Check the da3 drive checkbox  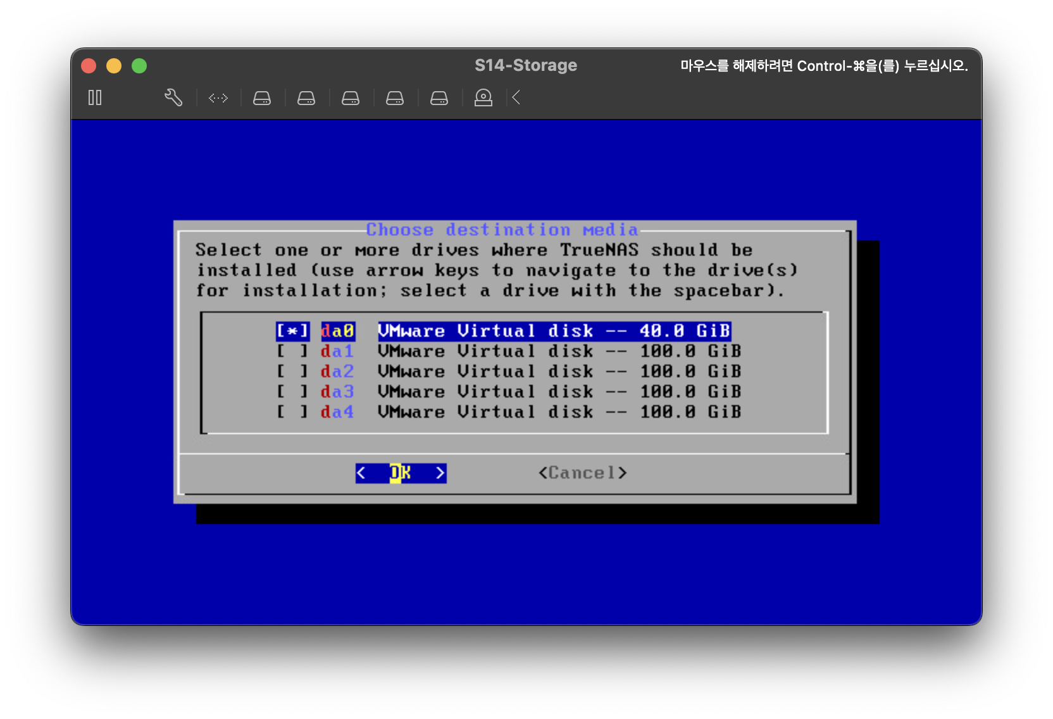292,392
